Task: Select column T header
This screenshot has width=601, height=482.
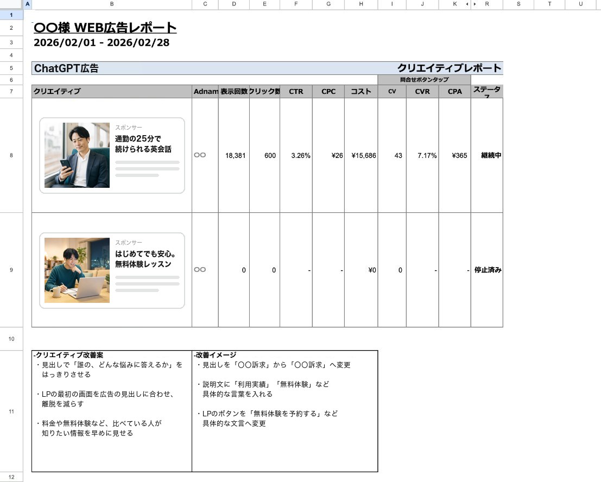Action: pyautogui.click(x=549, y=4)
